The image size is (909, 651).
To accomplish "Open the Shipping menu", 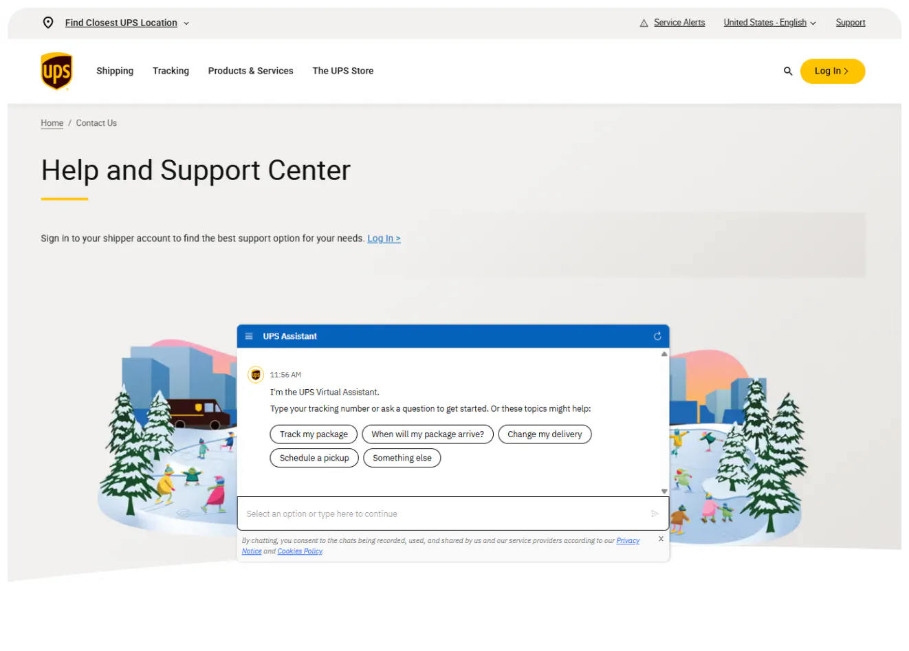I will [115, 71].
